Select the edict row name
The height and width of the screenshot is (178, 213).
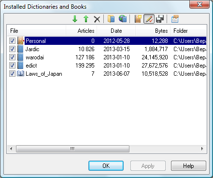click(31, 66)
